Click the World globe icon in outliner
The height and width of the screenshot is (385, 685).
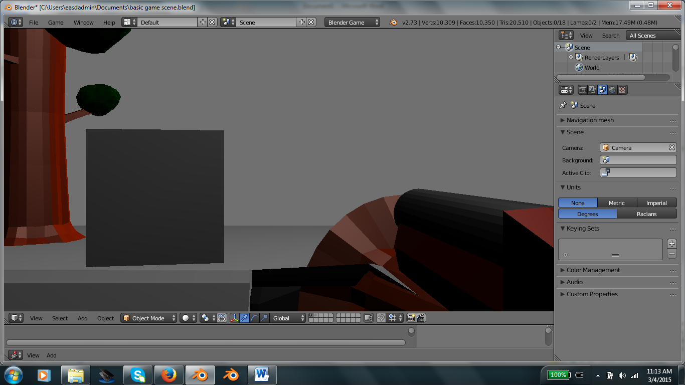pyautogui.click(x=579, y=67)
